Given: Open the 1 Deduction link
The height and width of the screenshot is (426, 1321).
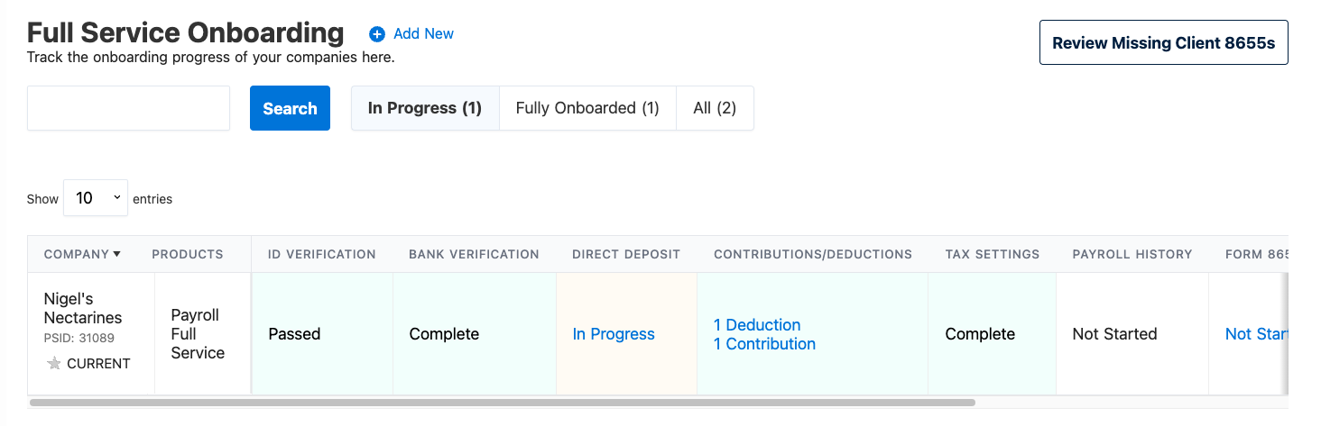Looking at the screenshot, I should (757, 325).
